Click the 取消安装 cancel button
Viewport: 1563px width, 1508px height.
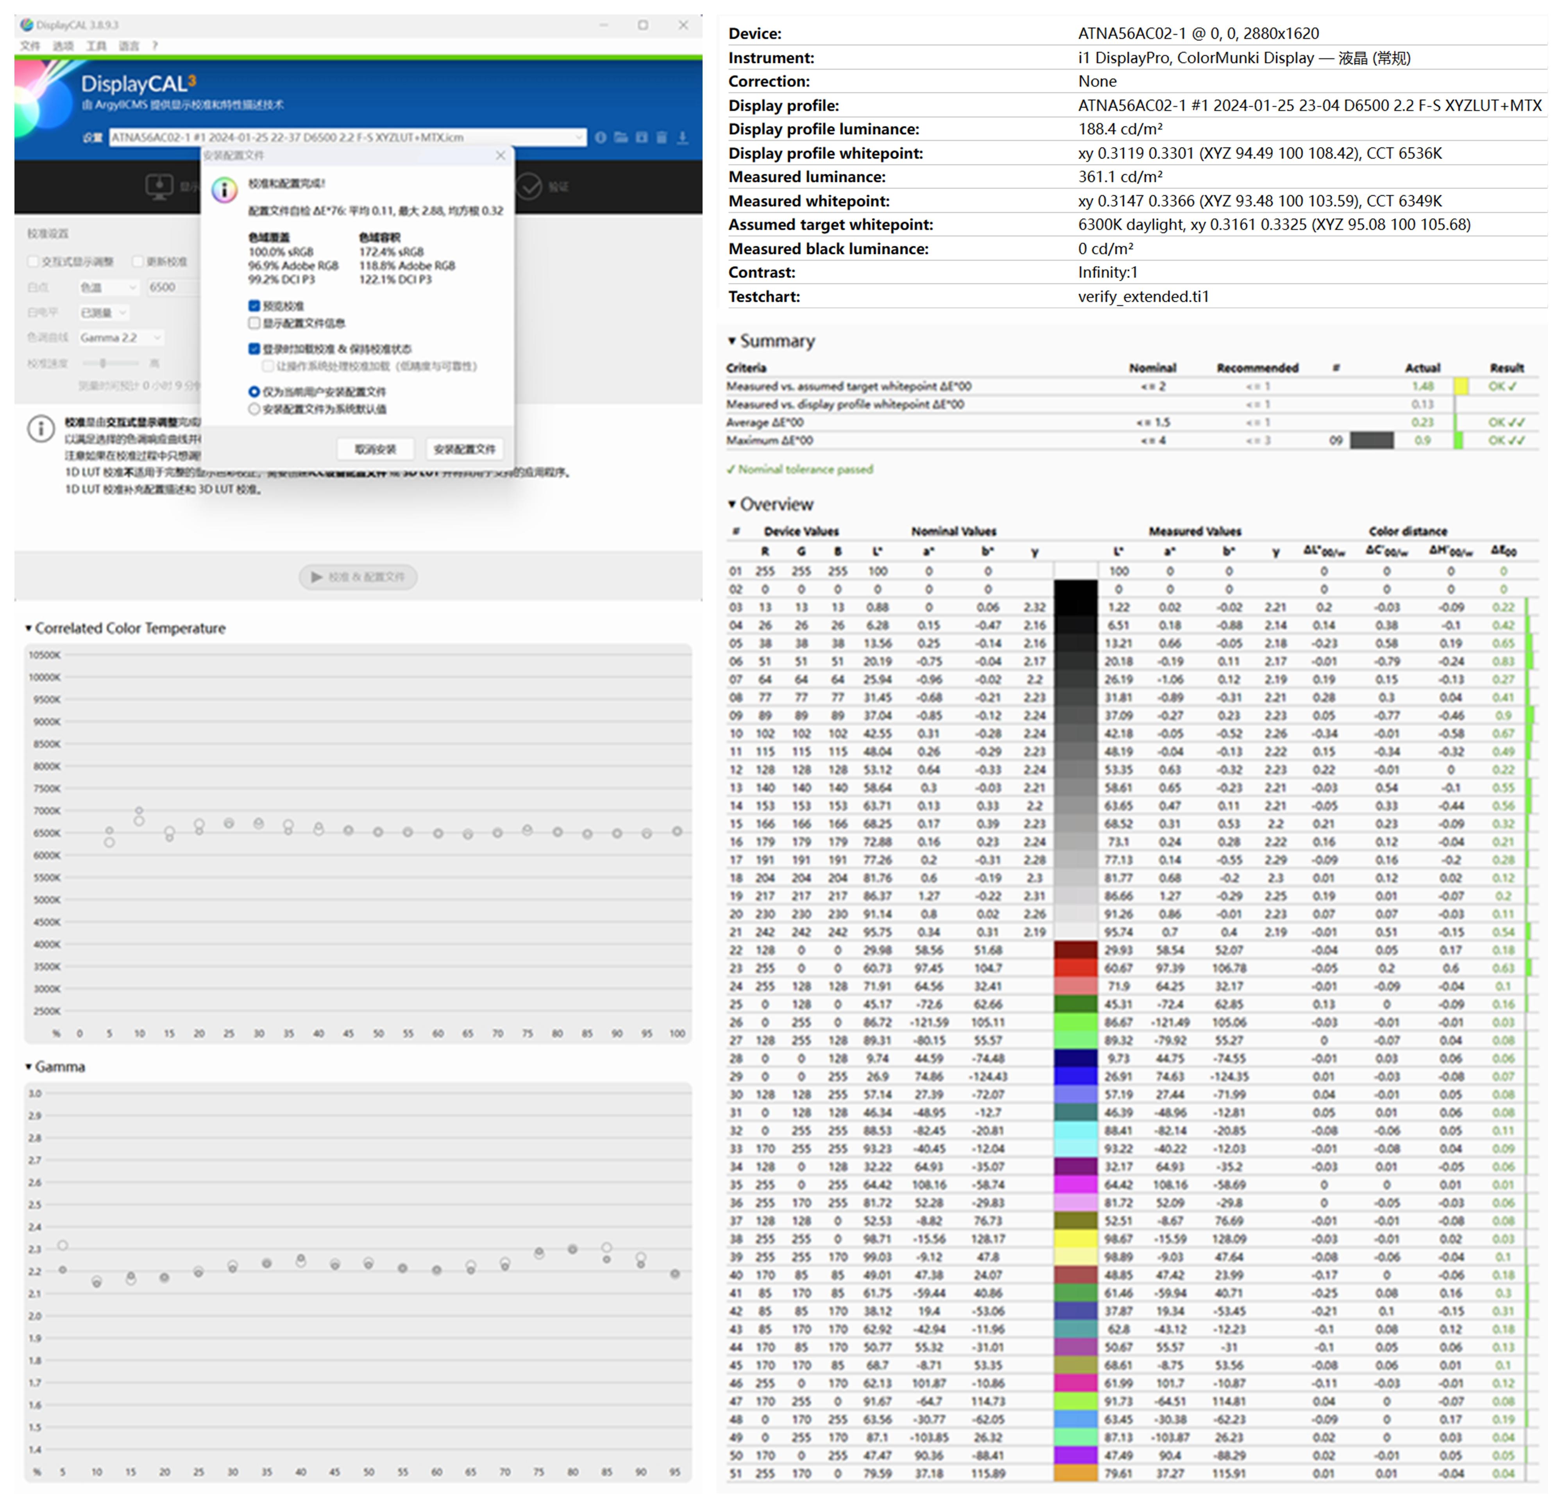(375, 449)
